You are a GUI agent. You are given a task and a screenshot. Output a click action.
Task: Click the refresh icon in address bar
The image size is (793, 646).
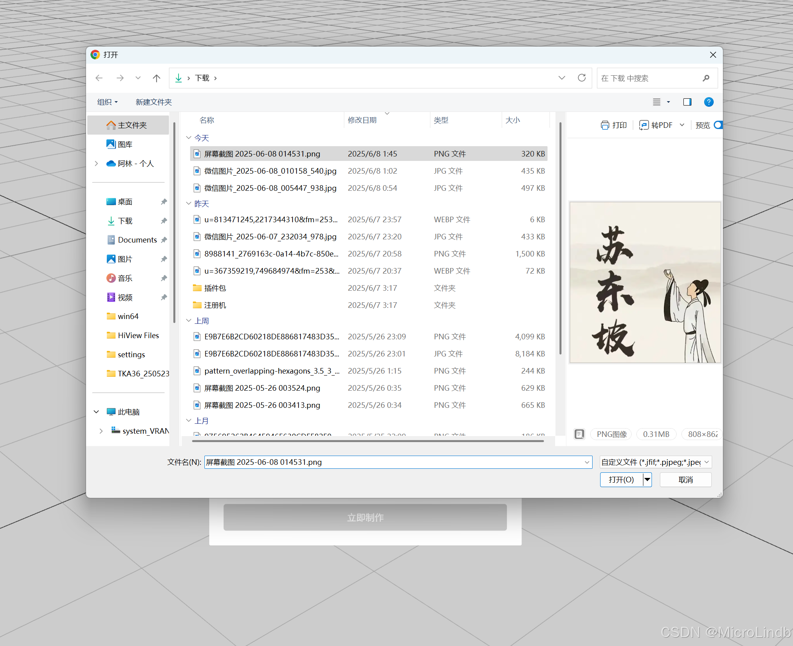coord(582,78)
